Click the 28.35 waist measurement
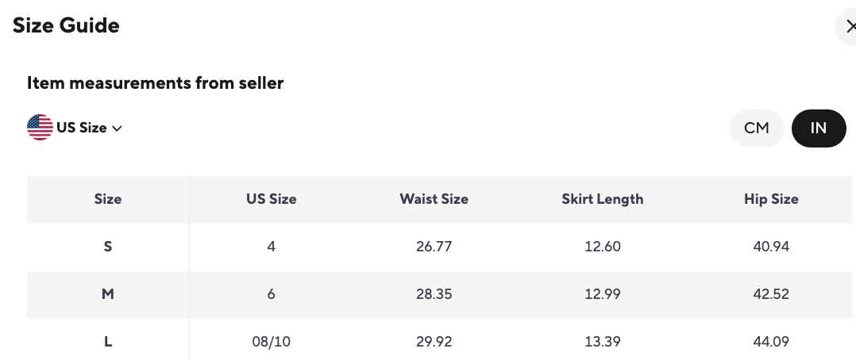Screen dimensions: 856x360 (434, 294)
